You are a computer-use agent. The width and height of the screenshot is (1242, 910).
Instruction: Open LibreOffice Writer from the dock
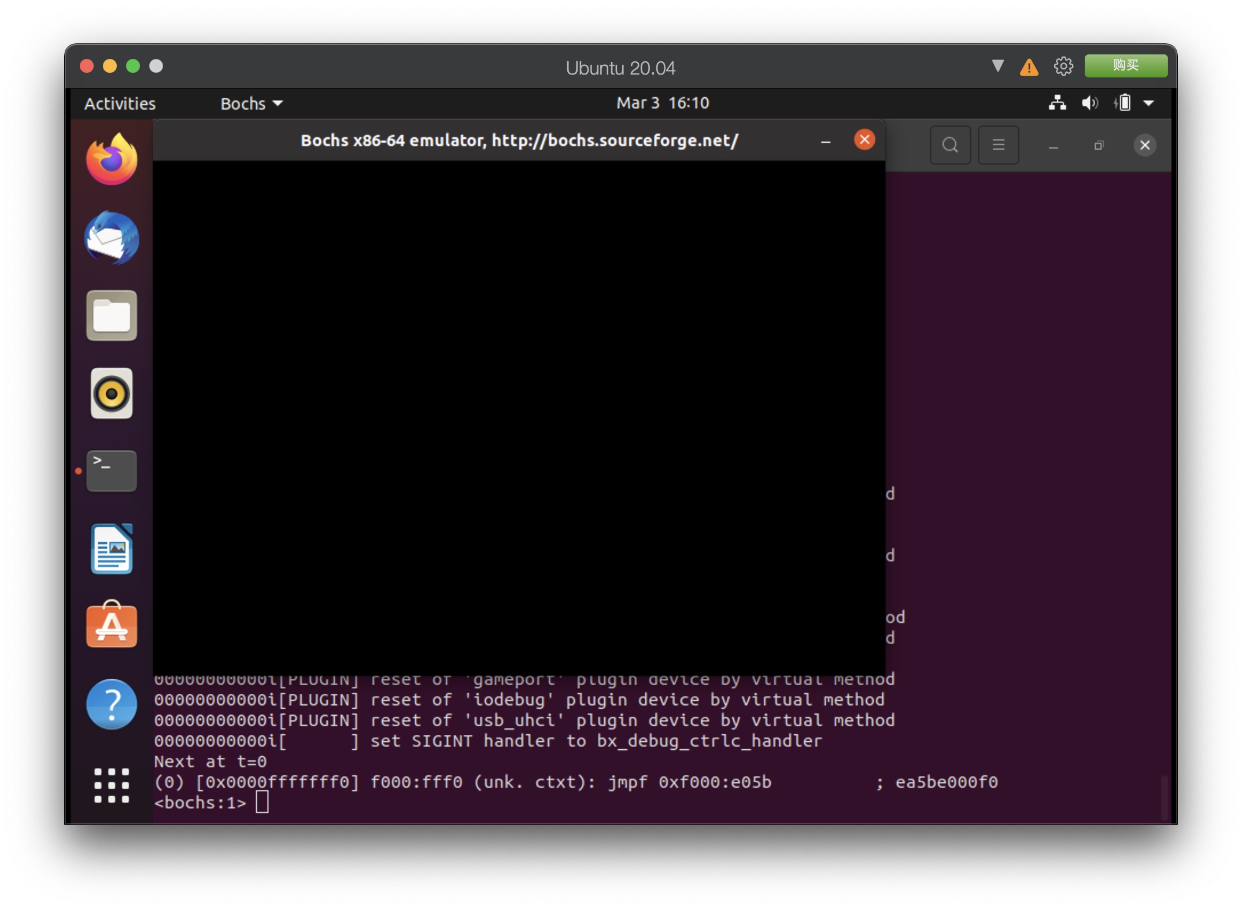tap(112, 549)
